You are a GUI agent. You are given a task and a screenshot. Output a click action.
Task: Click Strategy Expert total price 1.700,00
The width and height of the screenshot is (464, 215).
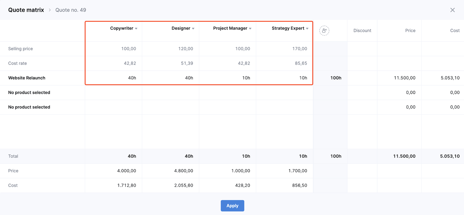(x=298, y=171)
